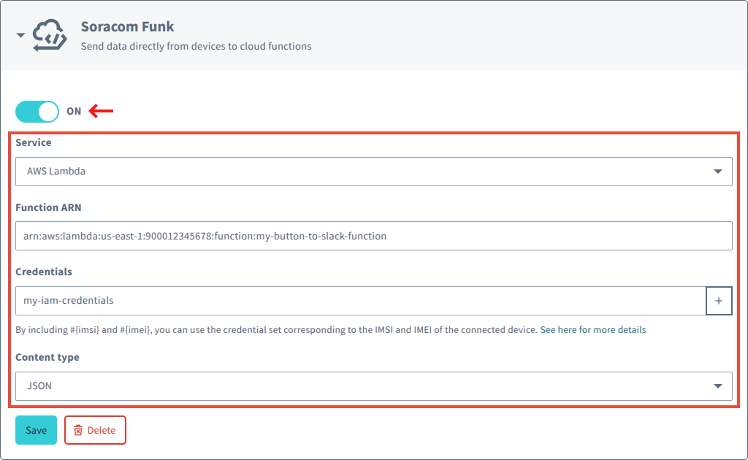The image size is (748, 460).
Task: Click inside the Function ARN text field
Action: tap(292, 236)
